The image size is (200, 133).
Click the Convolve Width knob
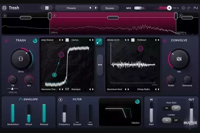click(x=171, y=80)
